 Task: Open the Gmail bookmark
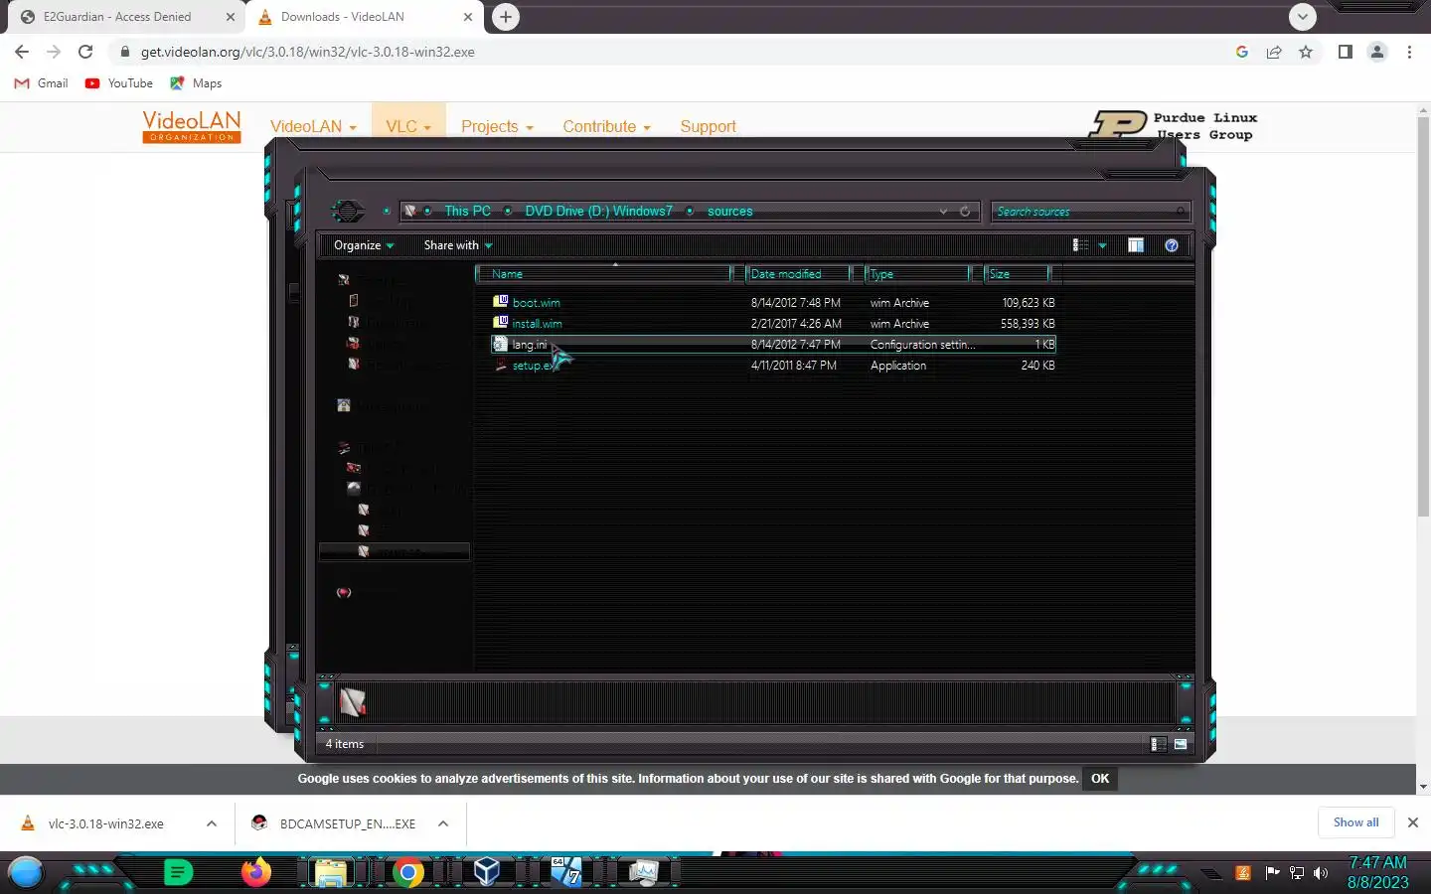point(41,83)
